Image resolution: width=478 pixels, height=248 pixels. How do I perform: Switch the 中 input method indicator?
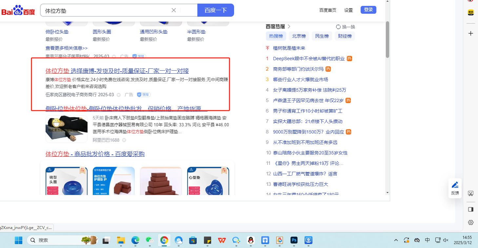click(427, 240)
